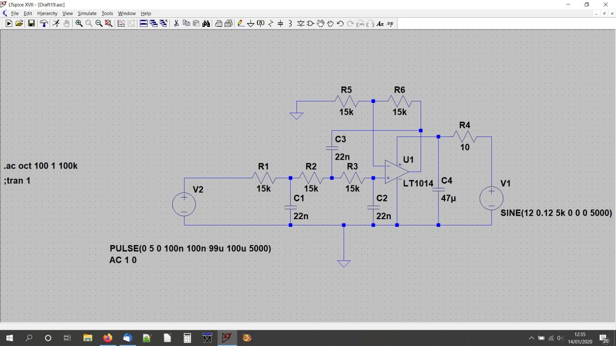The image size is (616, 346).
Task: Open the Windows Start menu
Action: coord(10,338)
